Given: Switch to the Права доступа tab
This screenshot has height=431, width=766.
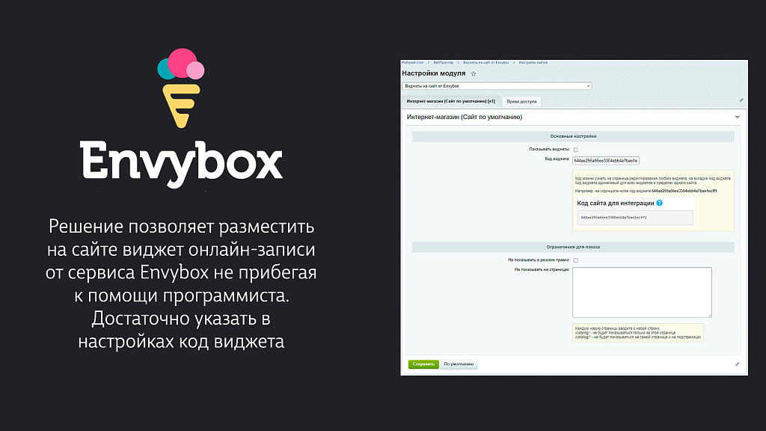Looking at the screenshot, I should click(x=524, y=101).
